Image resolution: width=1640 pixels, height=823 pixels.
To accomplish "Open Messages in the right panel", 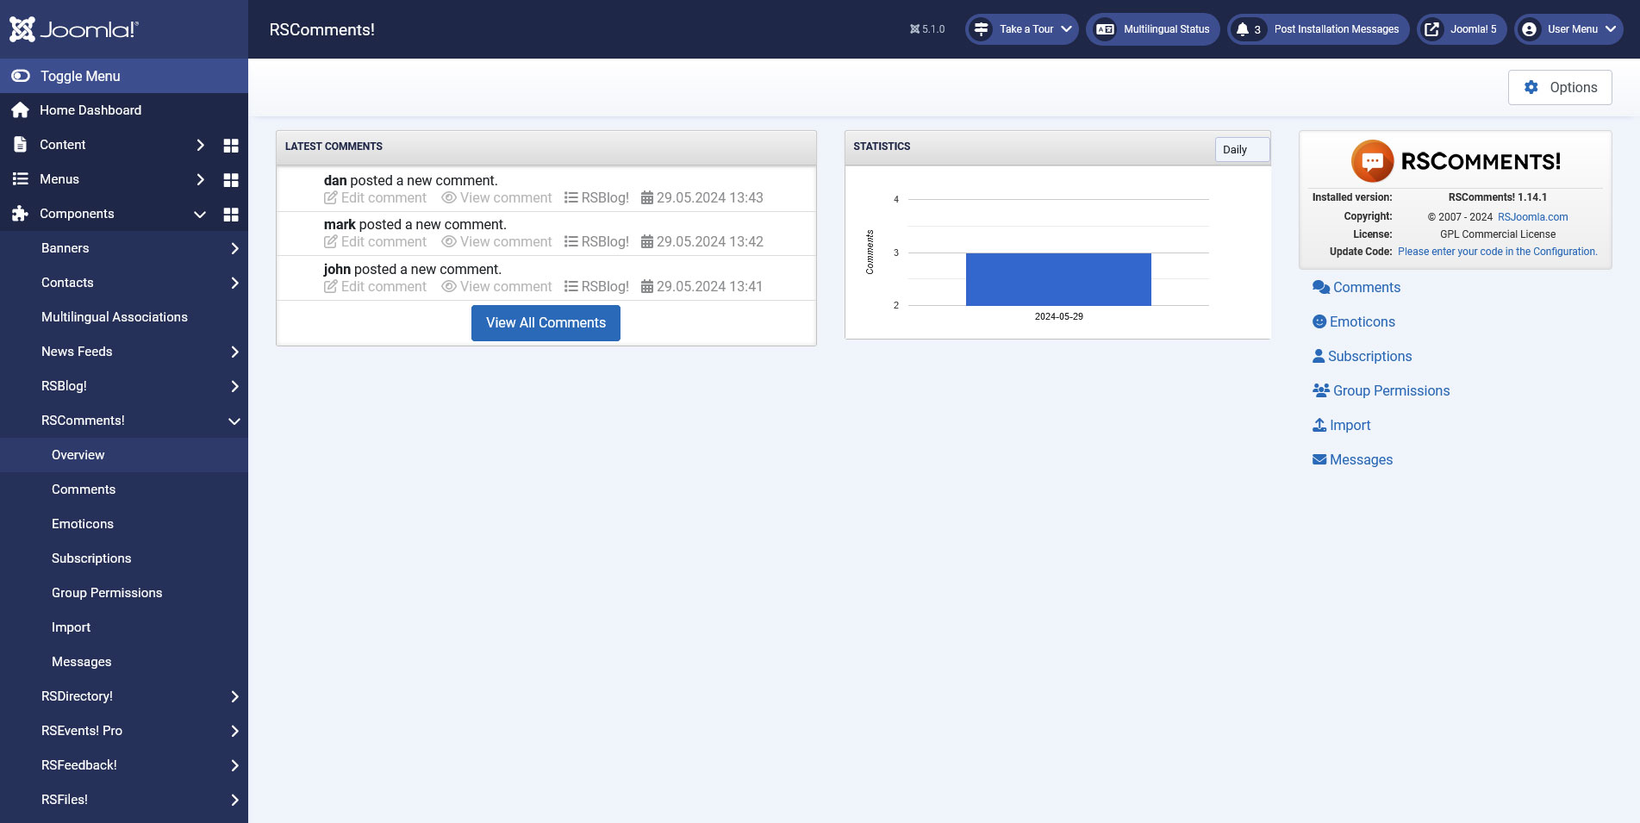I will (1352, 459).
